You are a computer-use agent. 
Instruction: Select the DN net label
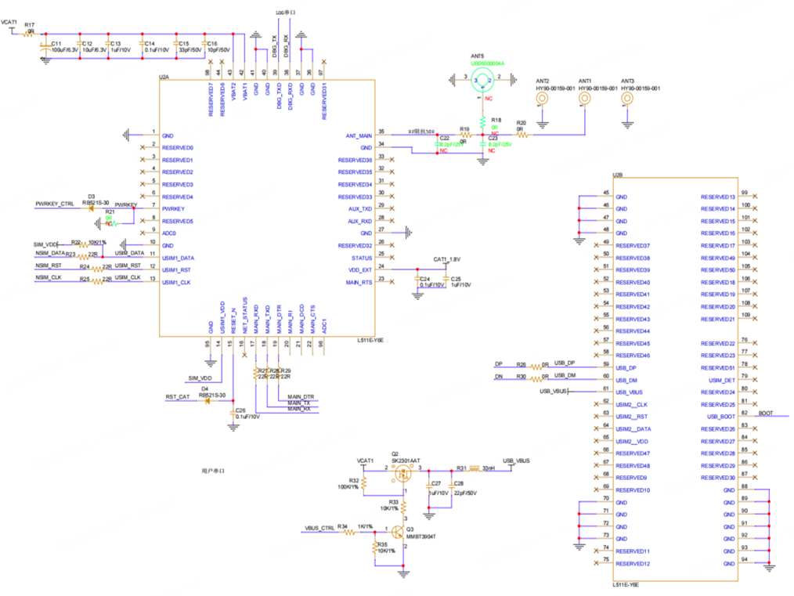(x=499, y=376)
